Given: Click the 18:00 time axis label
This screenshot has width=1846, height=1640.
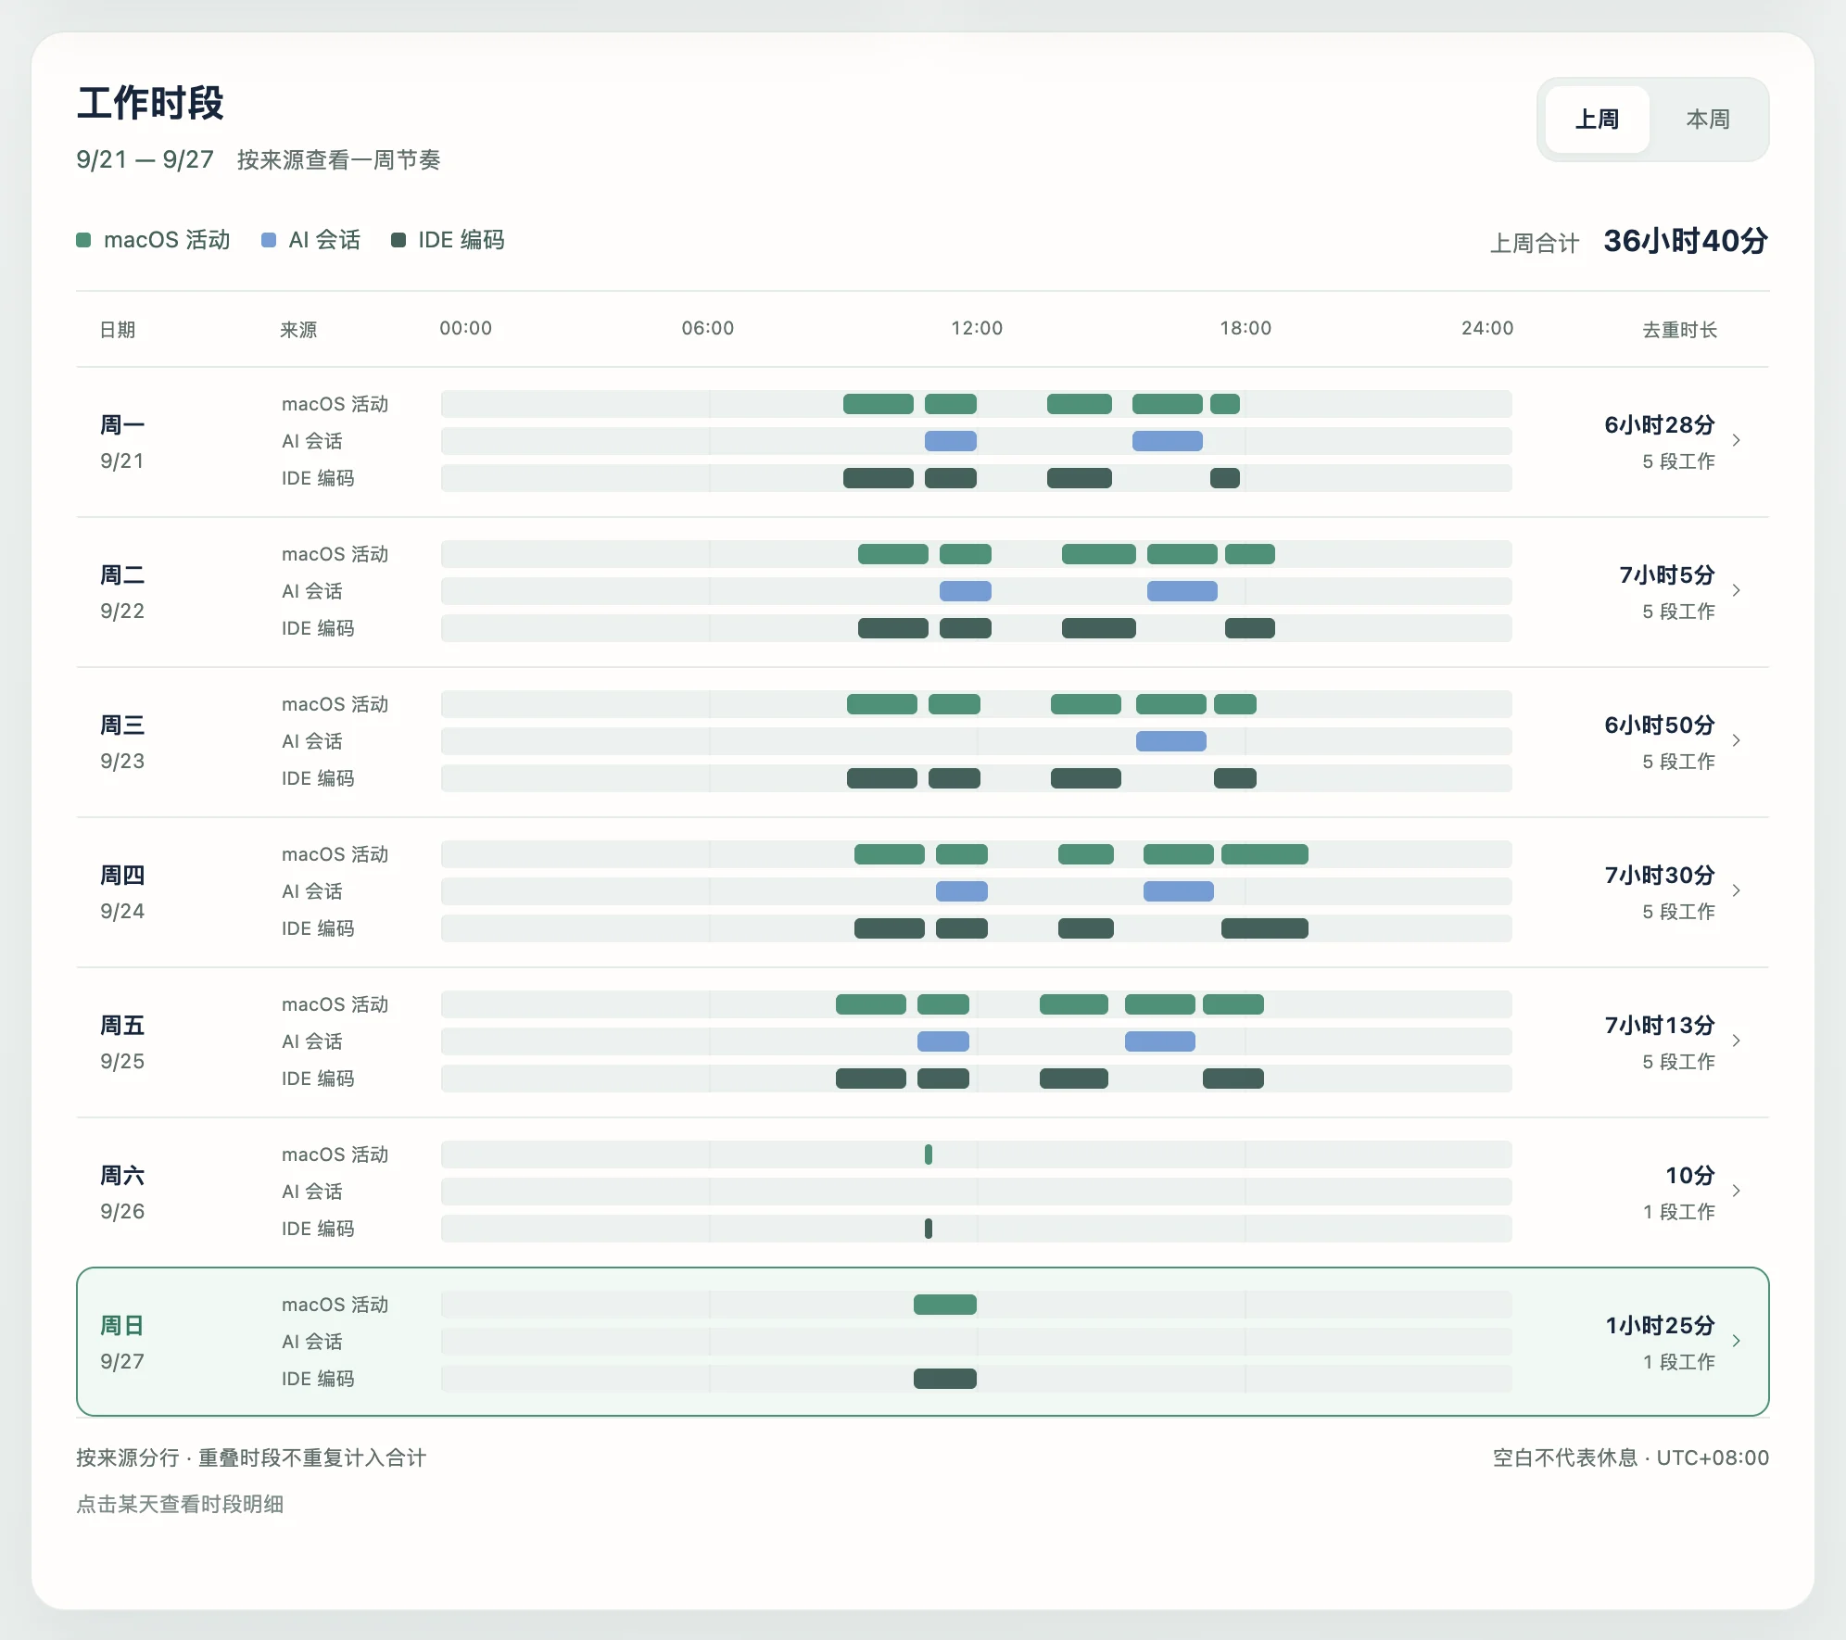Looking at the screenshot, I should 1245,328.
